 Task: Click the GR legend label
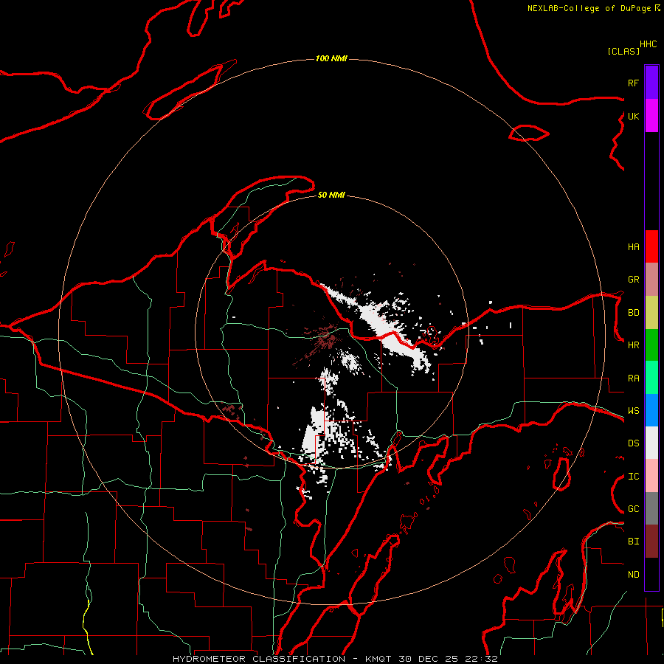tap(633, 280)
